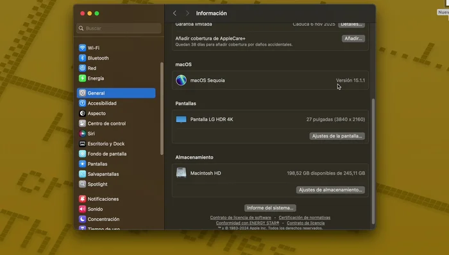449x255 pixels.
Task: Click the Red network globe icon
Action: click(x=82, y=68)
